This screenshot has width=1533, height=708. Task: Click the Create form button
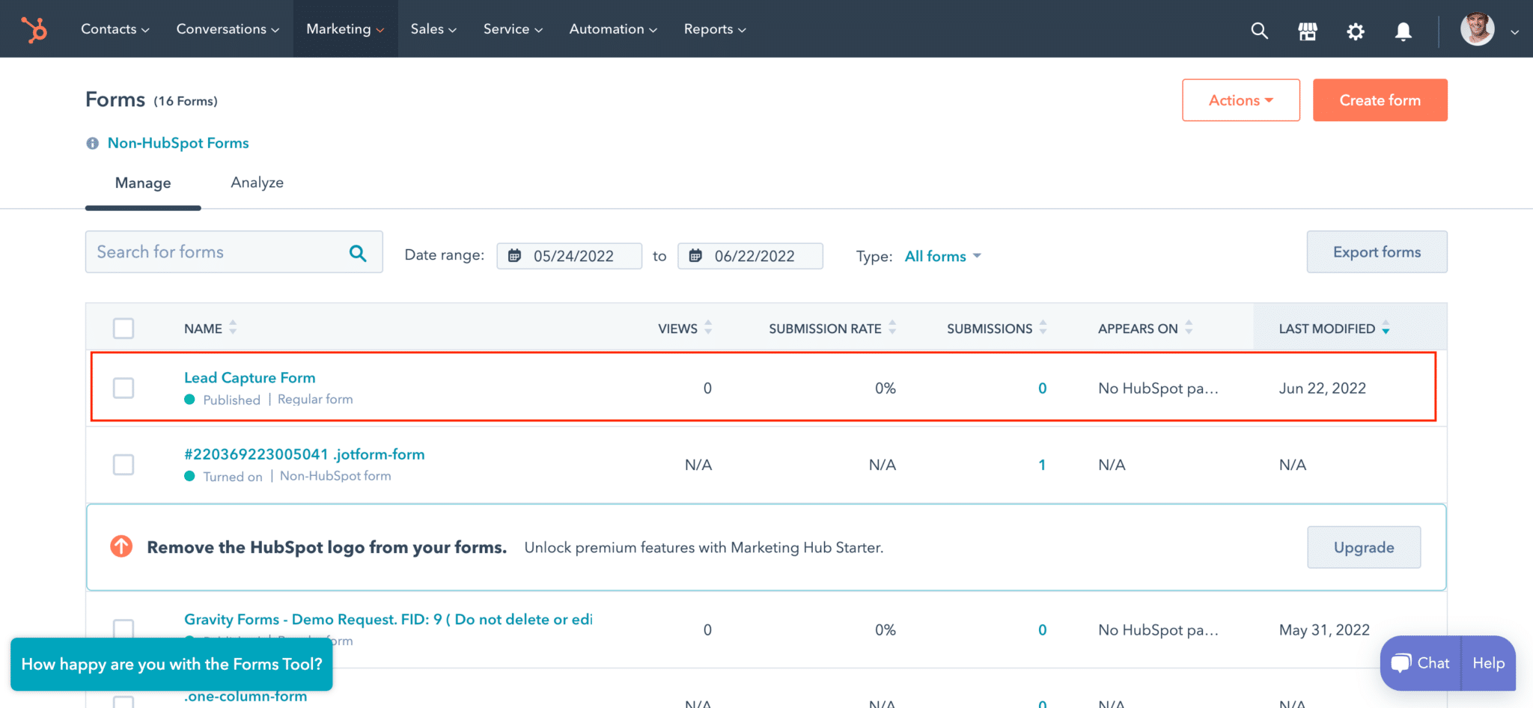click(1380, 100)
